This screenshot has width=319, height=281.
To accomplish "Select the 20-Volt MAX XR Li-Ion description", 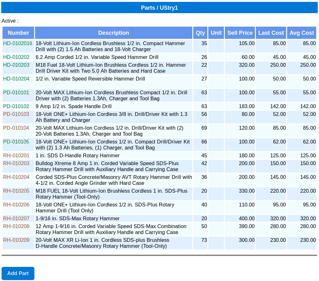I will coord(103,243).
